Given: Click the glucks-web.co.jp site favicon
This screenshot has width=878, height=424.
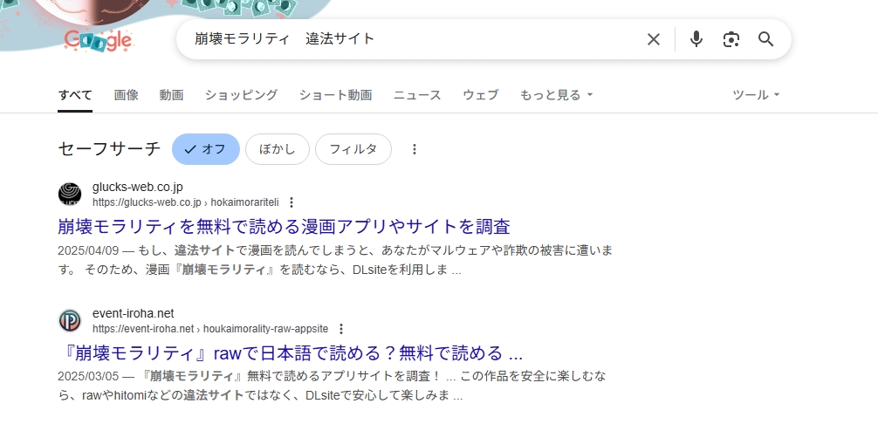Looking at the screenshot, I should [x=70, y=194].
